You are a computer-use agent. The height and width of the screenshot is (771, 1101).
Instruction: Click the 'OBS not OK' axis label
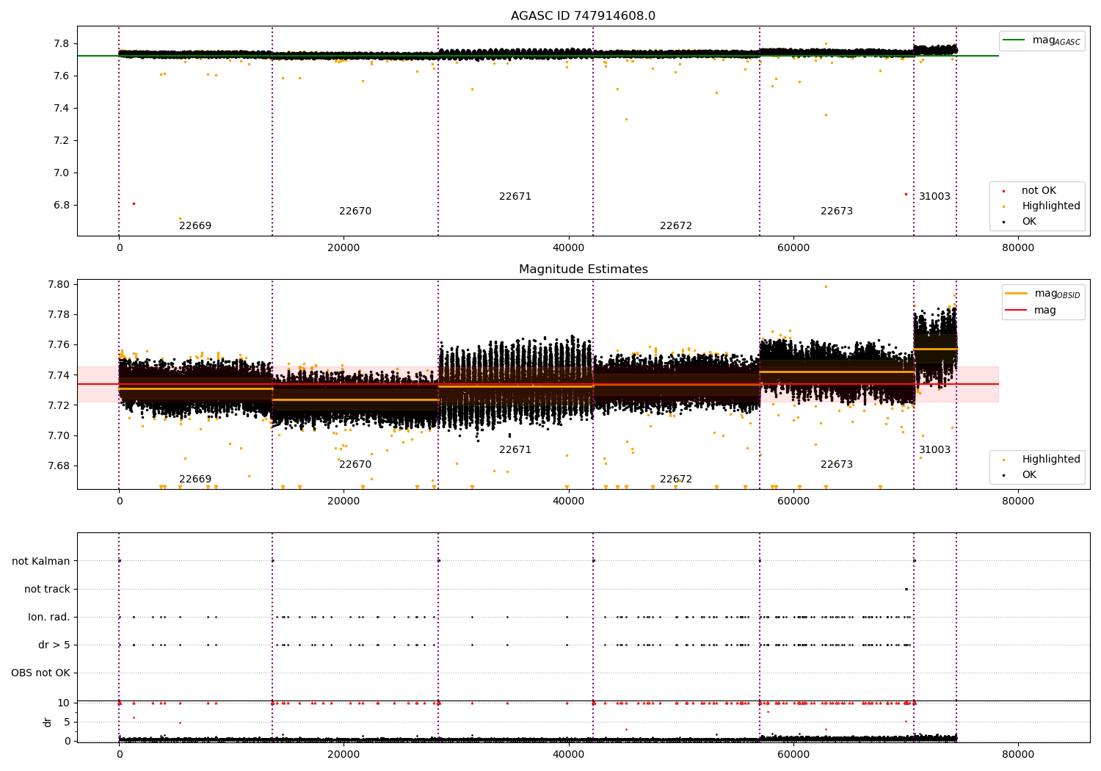point(40,673)
